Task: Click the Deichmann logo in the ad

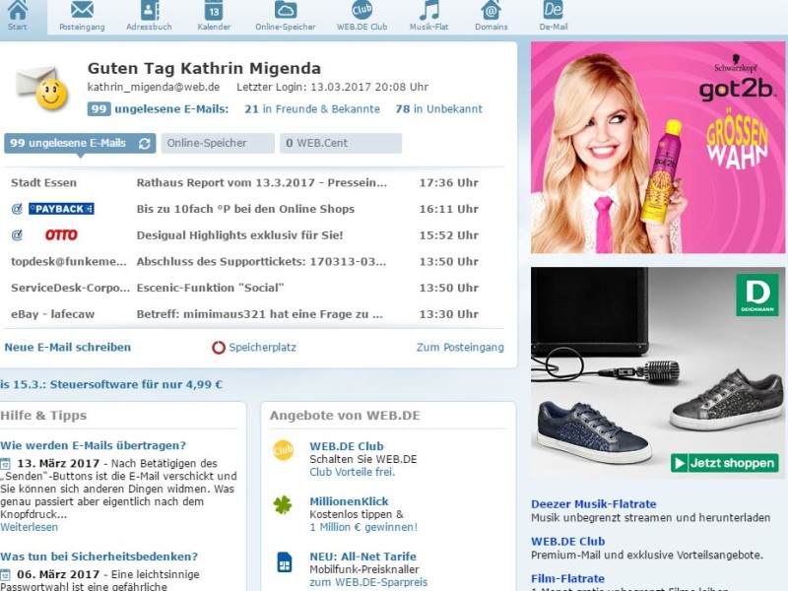Action: [757, 295]
